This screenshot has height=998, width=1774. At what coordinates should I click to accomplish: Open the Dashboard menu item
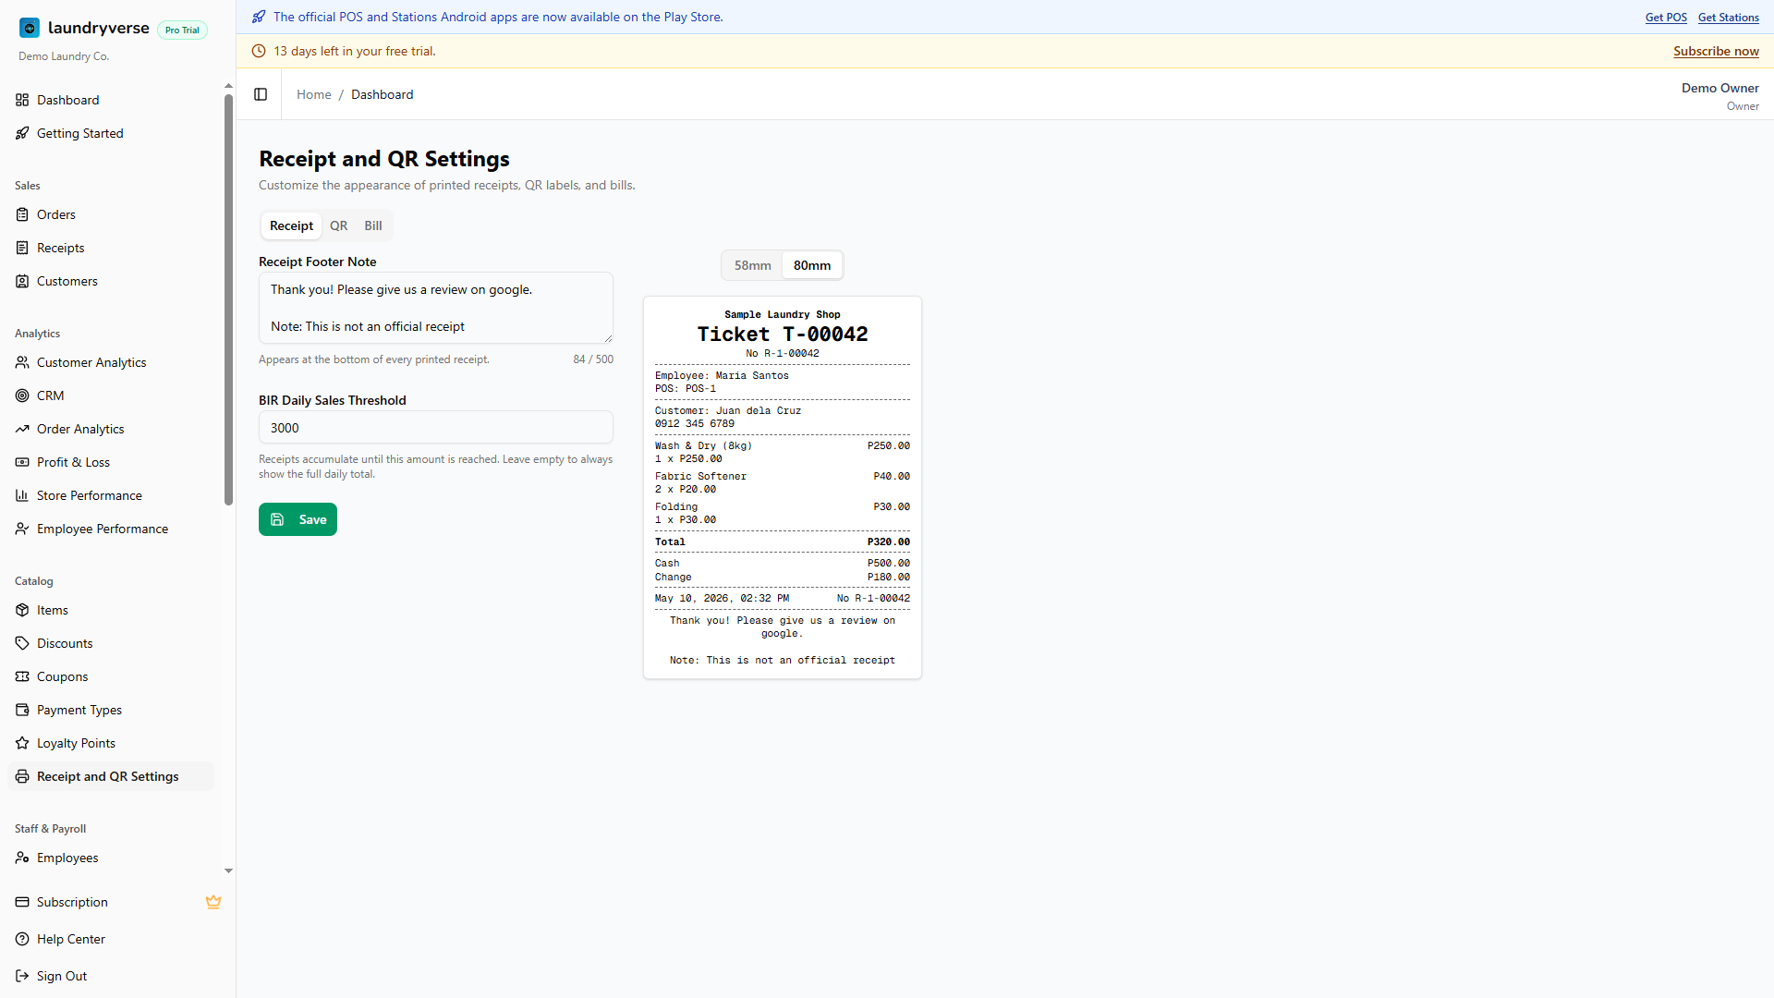(x=111, y=100)
